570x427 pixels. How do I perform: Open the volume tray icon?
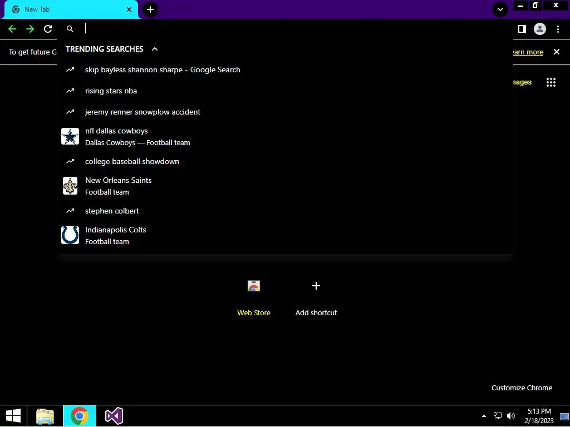point(511,416)
